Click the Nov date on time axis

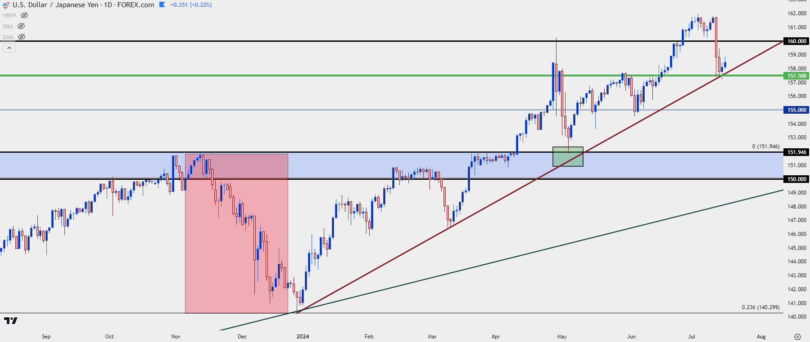click(176, 336)
